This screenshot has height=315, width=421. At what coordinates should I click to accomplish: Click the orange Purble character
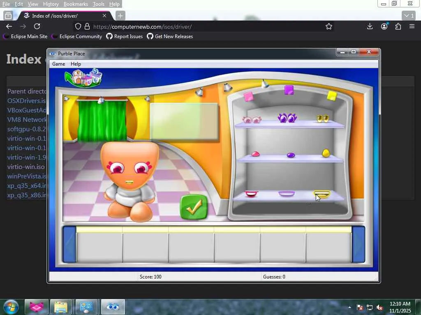click(130, 181)
